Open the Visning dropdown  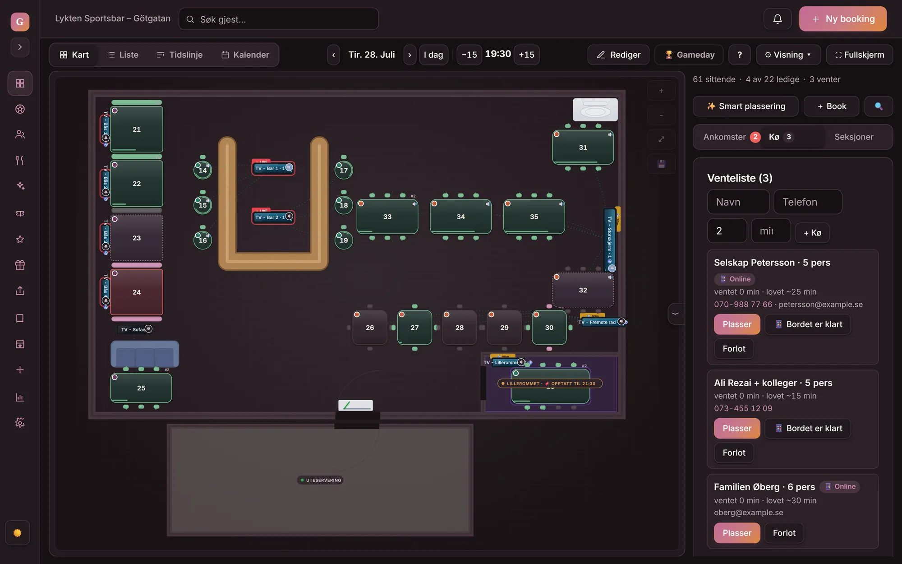(x=788, y=55)
